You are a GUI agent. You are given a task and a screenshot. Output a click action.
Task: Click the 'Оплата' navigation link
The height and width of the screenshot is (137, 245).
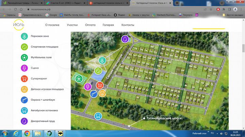pyautogui.click(x=90, y=25)
